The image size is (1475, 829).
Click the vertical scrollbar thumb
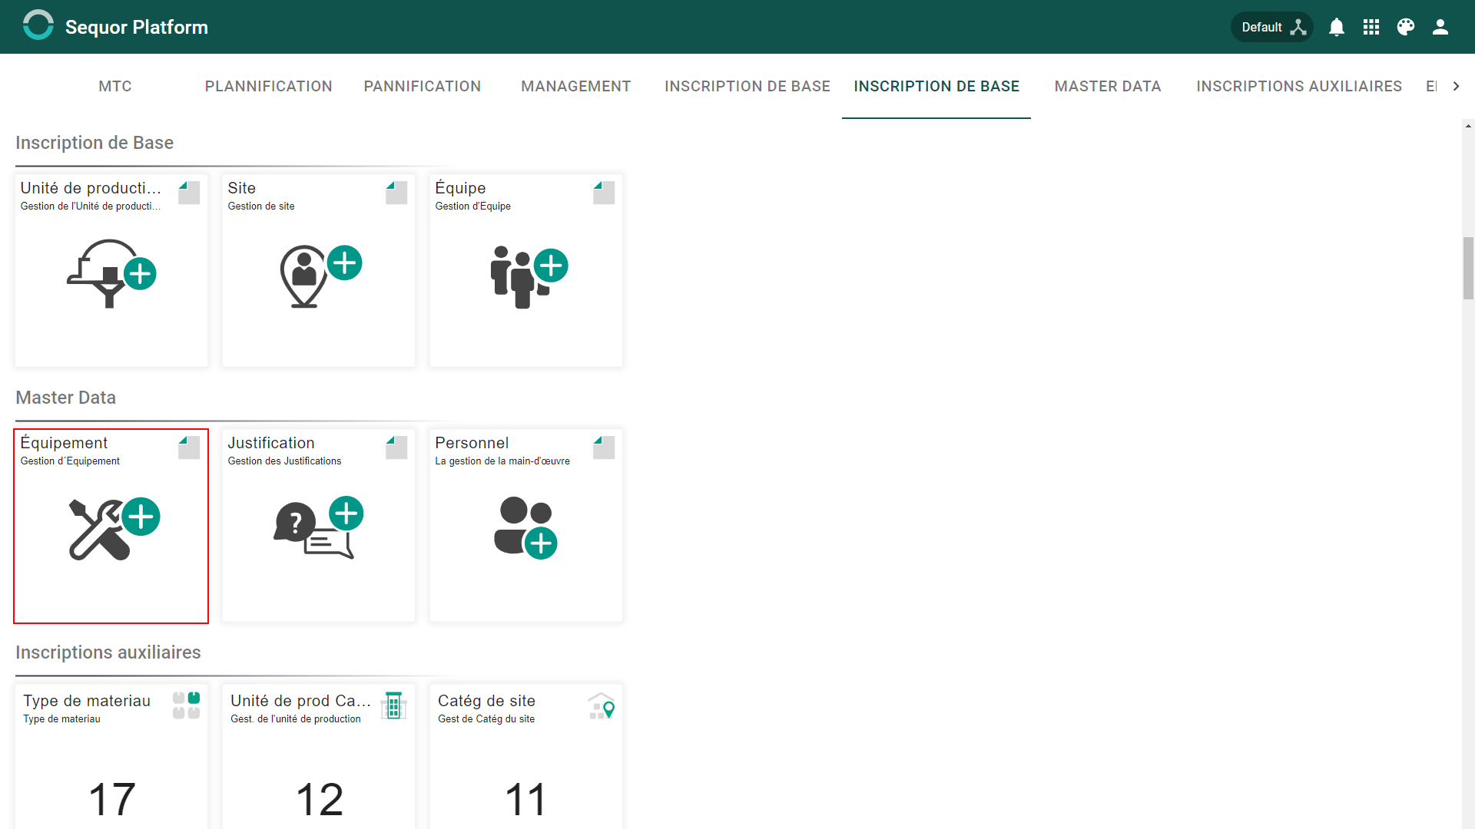point(1468,268)
